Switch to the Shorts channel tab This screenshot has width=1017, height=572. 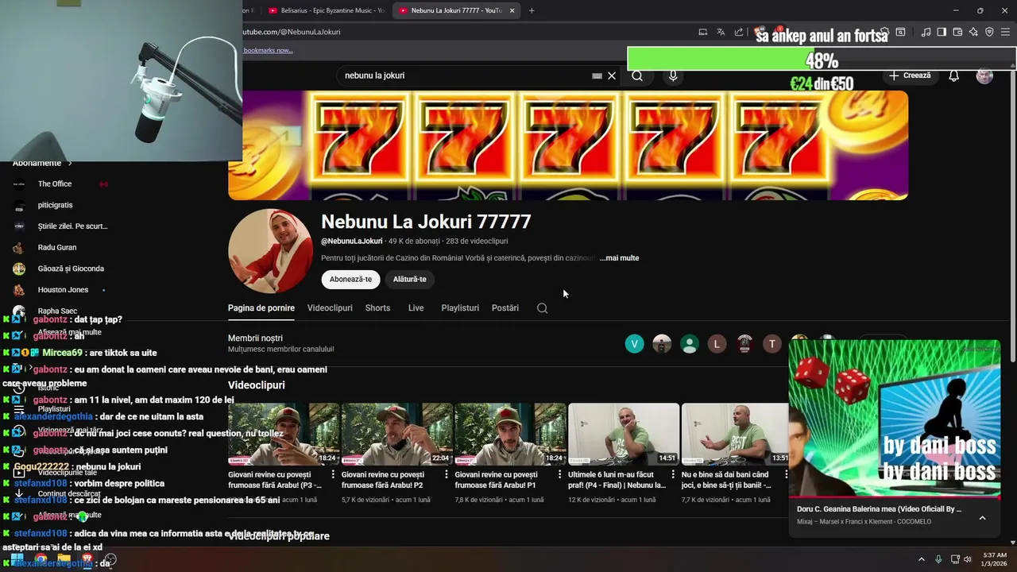[x=377, y=308]
